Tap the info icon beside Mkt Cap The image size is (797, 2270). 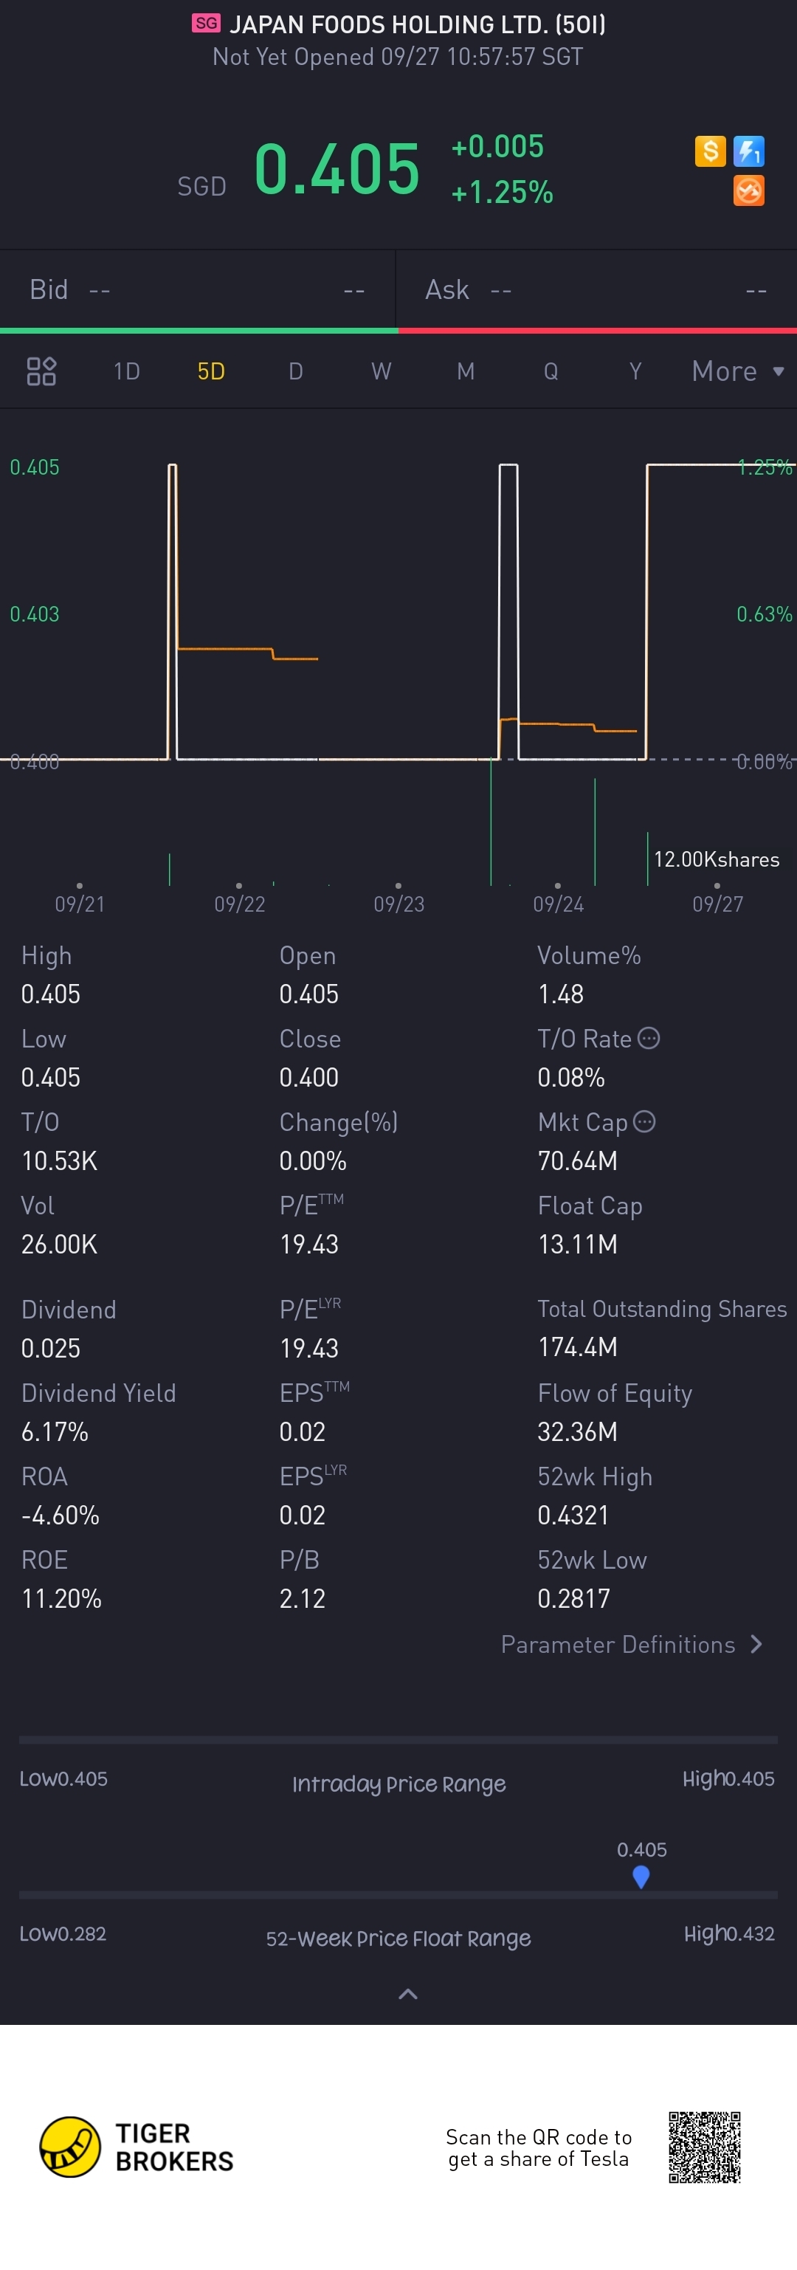(645, 1121)
